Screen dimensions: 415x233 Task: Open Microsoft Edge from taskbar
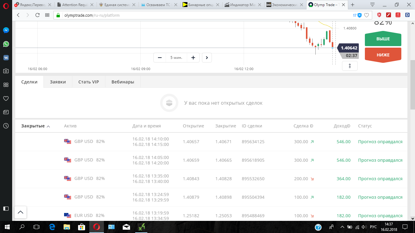[x=52, y=227]
